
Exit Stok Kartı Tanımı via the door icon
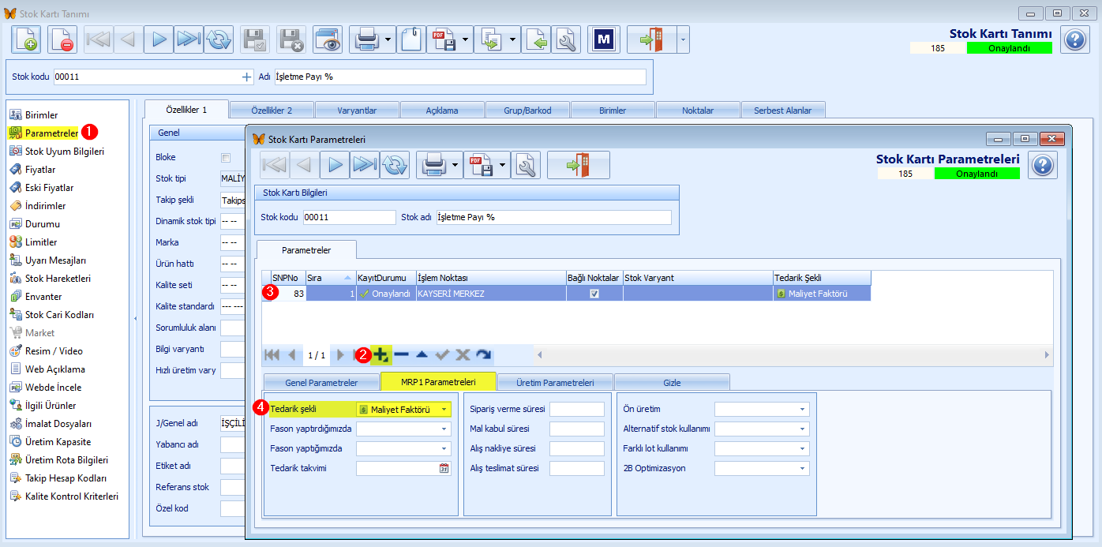tap(651, 39)
